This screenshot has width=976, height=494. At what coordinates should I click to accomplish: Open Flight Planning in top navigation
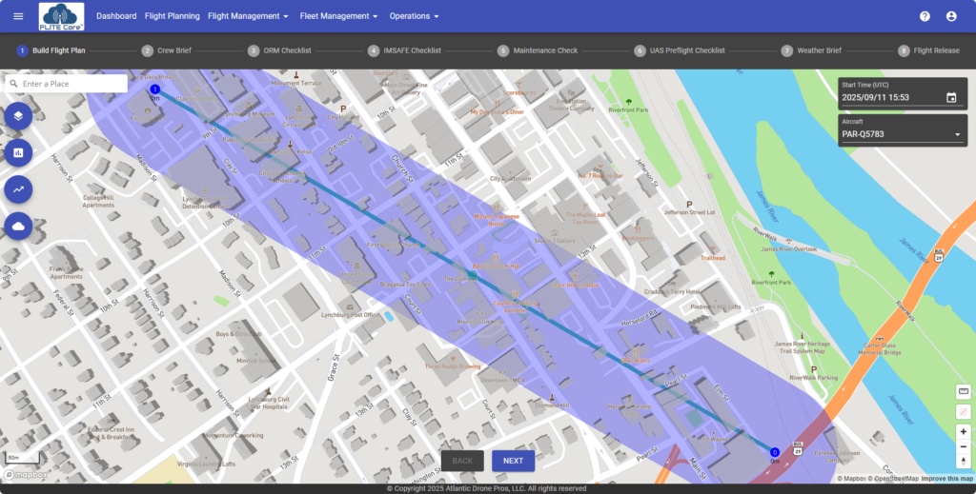[173, 16]
